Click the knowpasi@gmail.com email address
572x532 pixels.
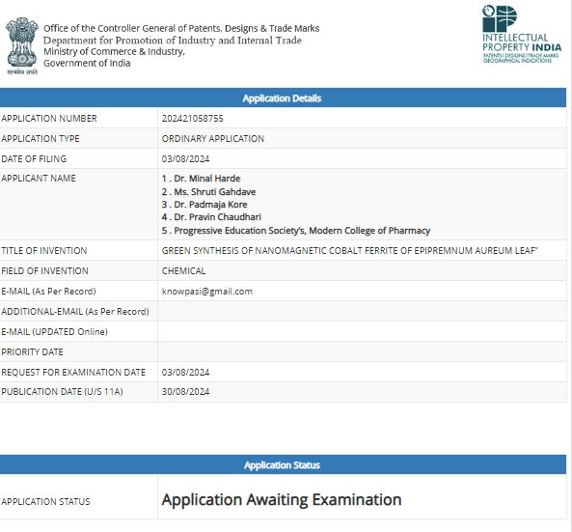tap(206, 292)
